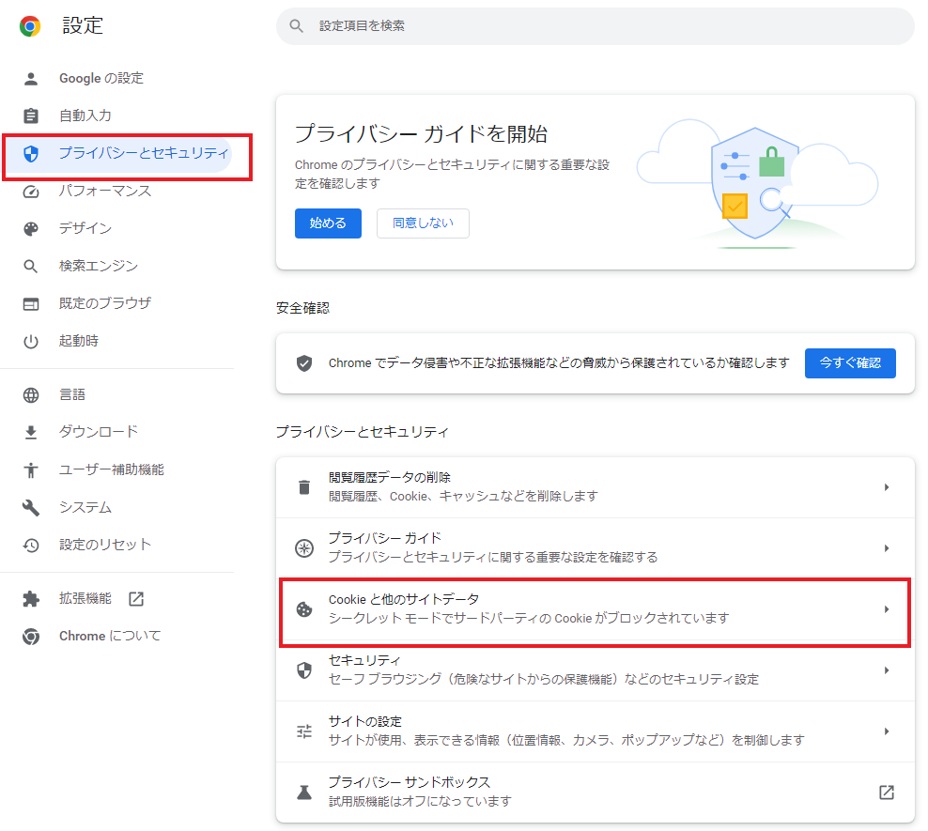The height and width of the screenshot is (831, 928).
Task: Click the trash can icon for 閲覧履歴データの削除
Action: (304, 487)
